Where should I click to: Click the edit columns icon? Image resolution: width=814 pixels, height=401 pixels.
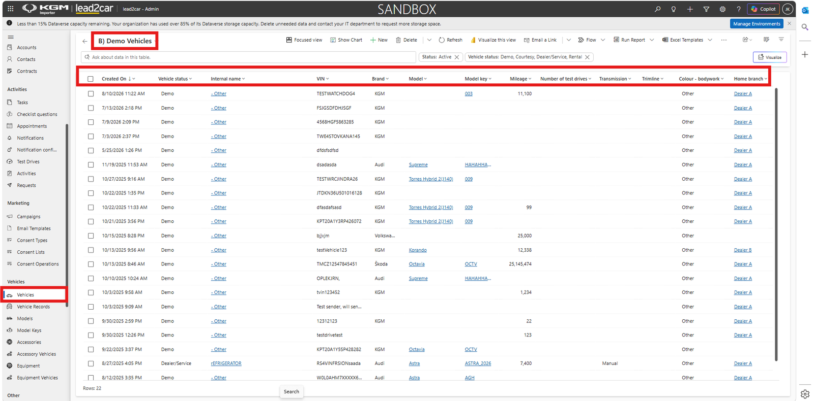[766, 40]
